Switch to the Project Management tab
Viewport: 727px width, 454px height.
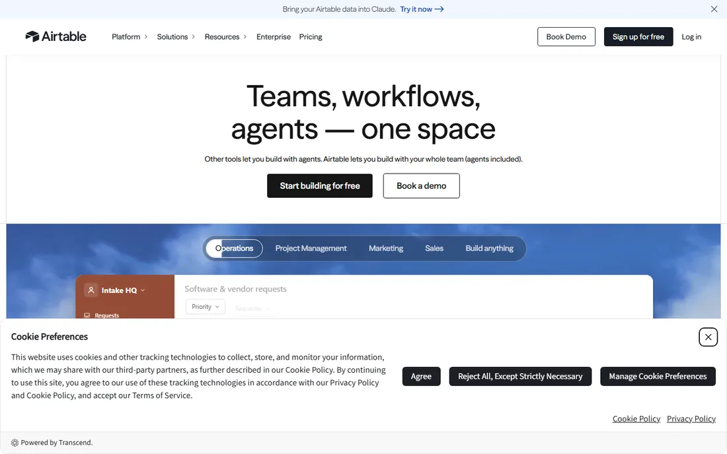311,249
